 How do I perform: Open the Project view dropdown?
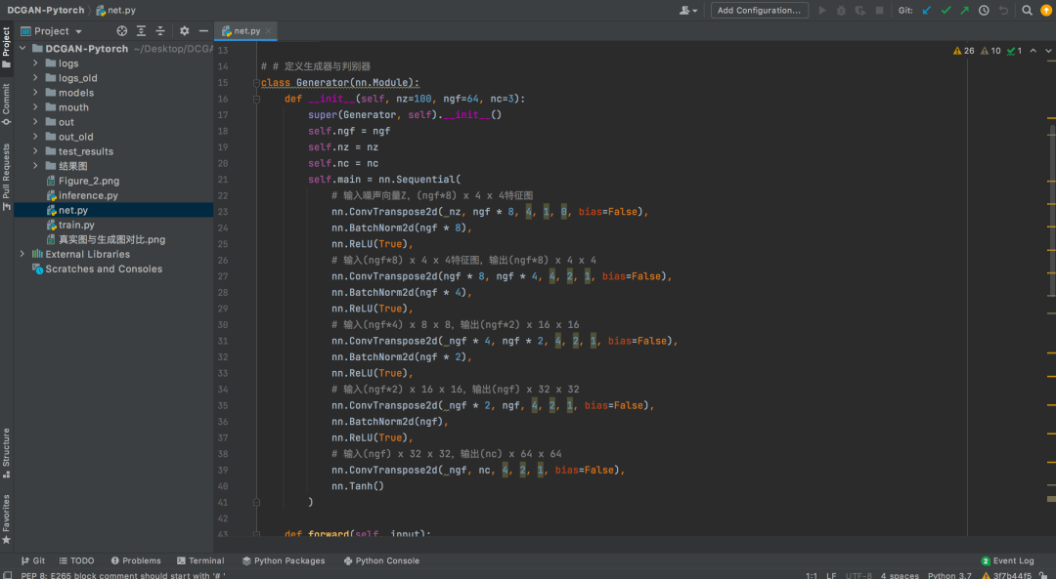(51, 31)
